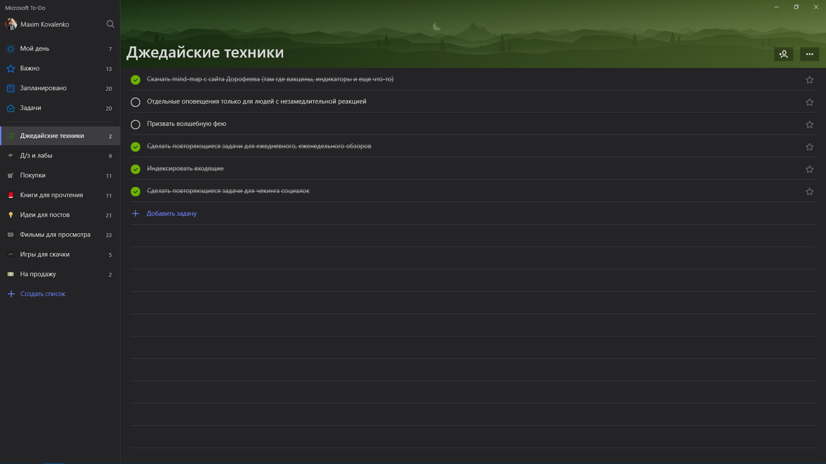This screenshot has width=826, height=464.
Task: Click the list icon of Джедайские техники
Action: click(11, 136)
